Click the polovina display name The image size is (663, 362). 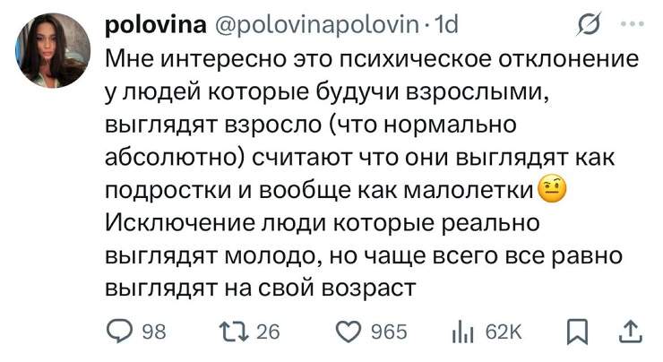click(156, 24)
